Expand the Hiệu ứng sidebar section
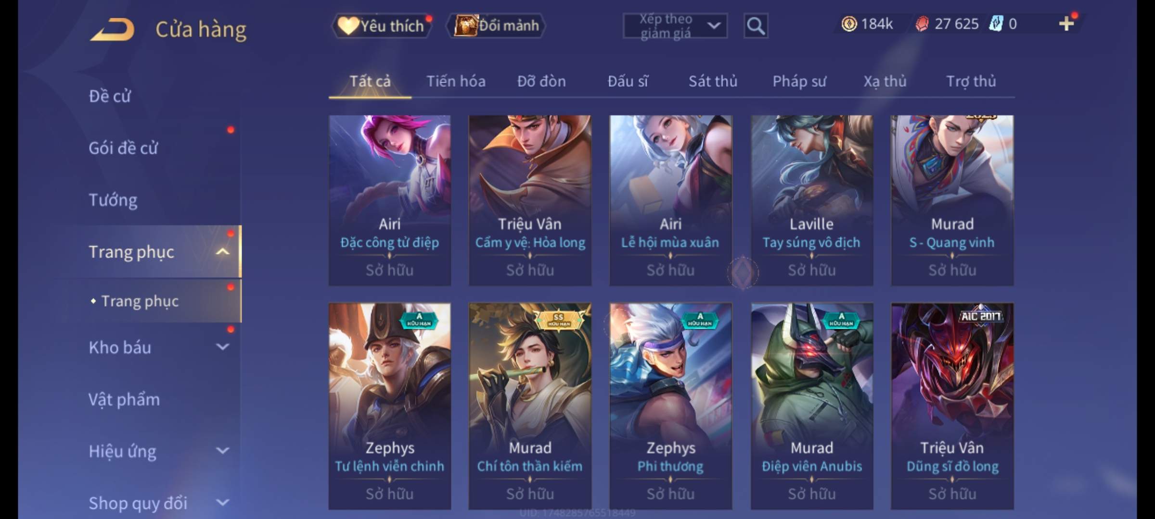The width and height of the screenshot is (1155, 519). (x=223, y=451)
